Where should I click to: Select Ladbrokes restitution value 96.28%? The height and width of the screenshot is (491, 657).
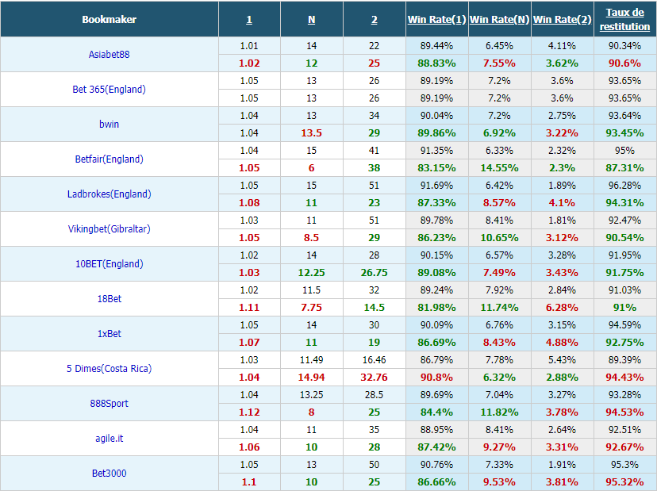click(x=624, y=185)
